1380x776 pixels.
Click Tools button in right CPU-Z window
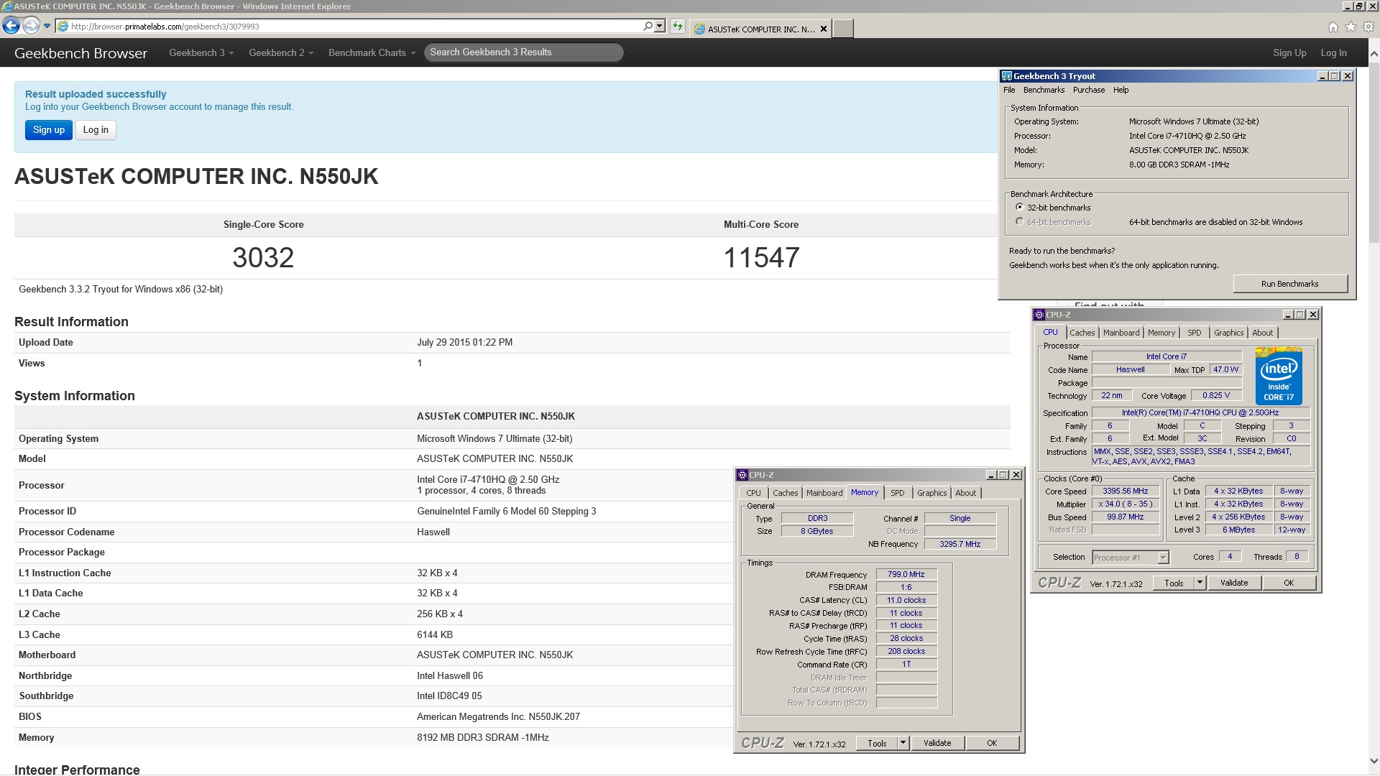[x=1174, y=583]
